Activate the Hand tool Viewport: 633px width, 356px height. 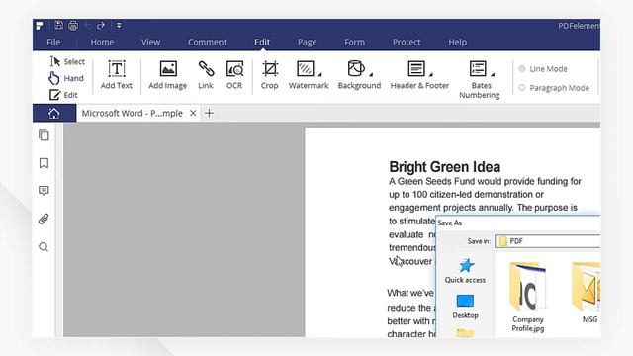66,78
